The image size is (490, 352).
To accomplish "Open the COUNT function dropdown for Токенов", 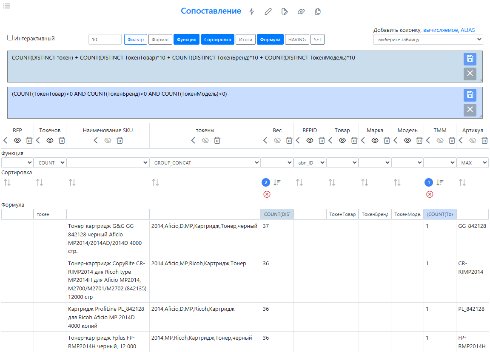I will (x=50, y=163).
